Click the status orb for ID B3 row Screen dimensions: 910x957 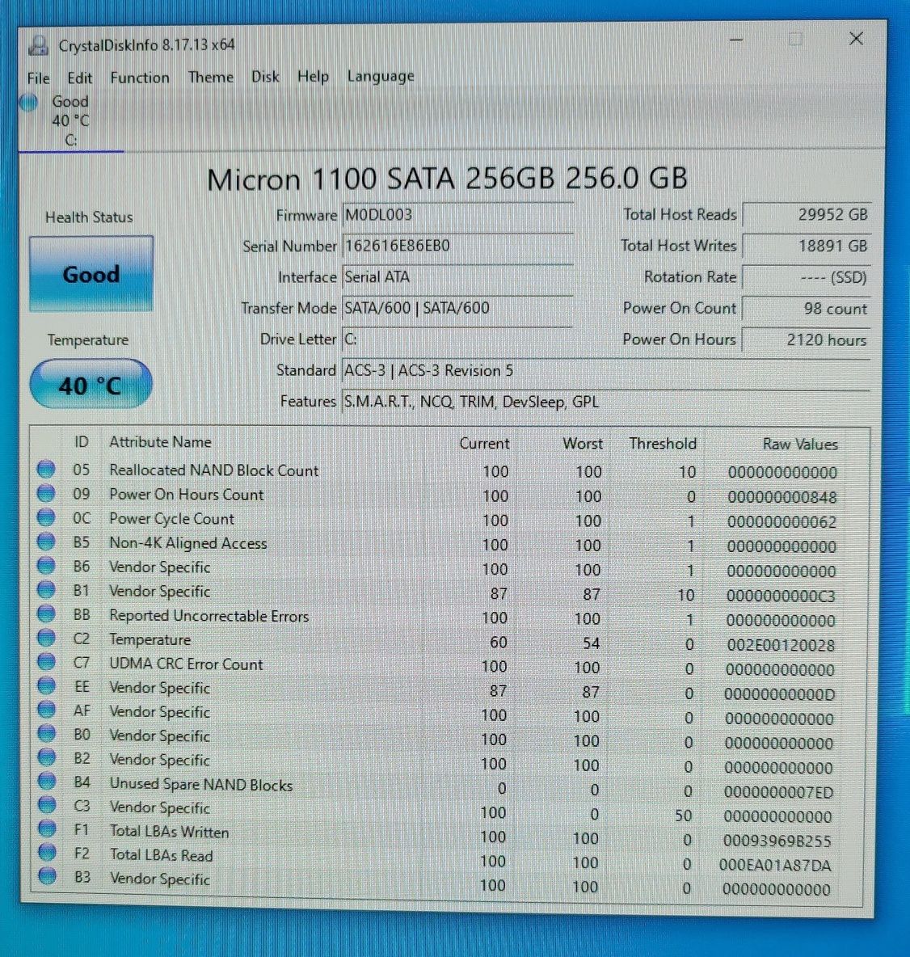(47, 876)
